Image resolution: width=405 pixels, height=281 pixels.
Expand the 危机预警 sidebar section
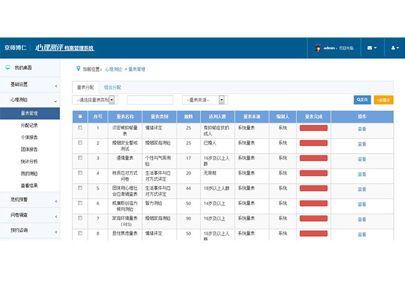tap(30, 199)
